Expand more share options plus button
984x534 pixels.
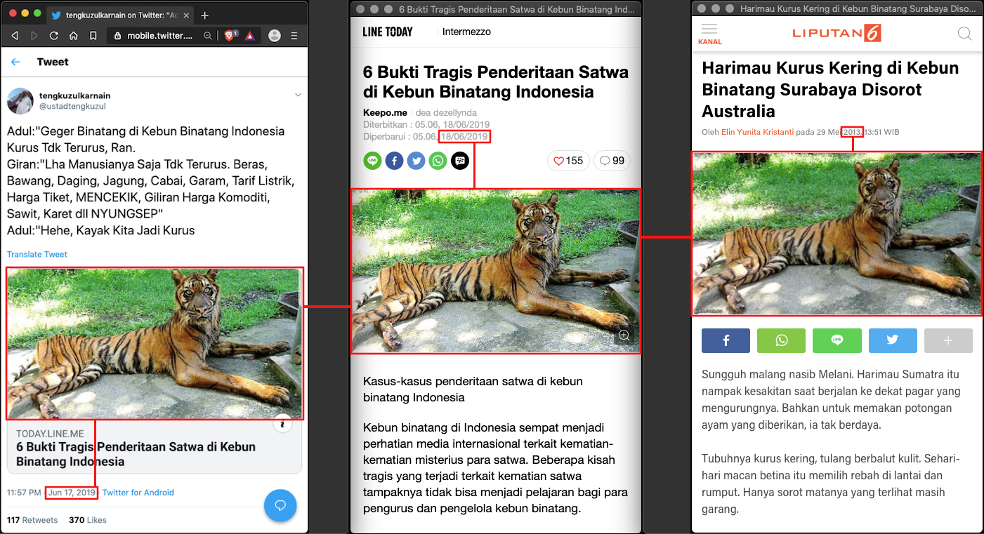pyautogui.click(x=948, y=340)
